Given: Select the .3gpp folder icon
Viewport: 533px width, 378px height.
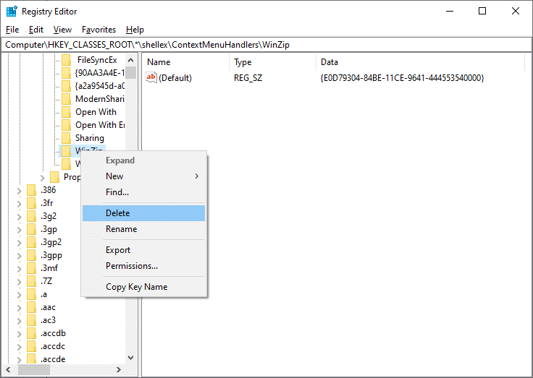Looking at the screenshot, I should (31, 255).
